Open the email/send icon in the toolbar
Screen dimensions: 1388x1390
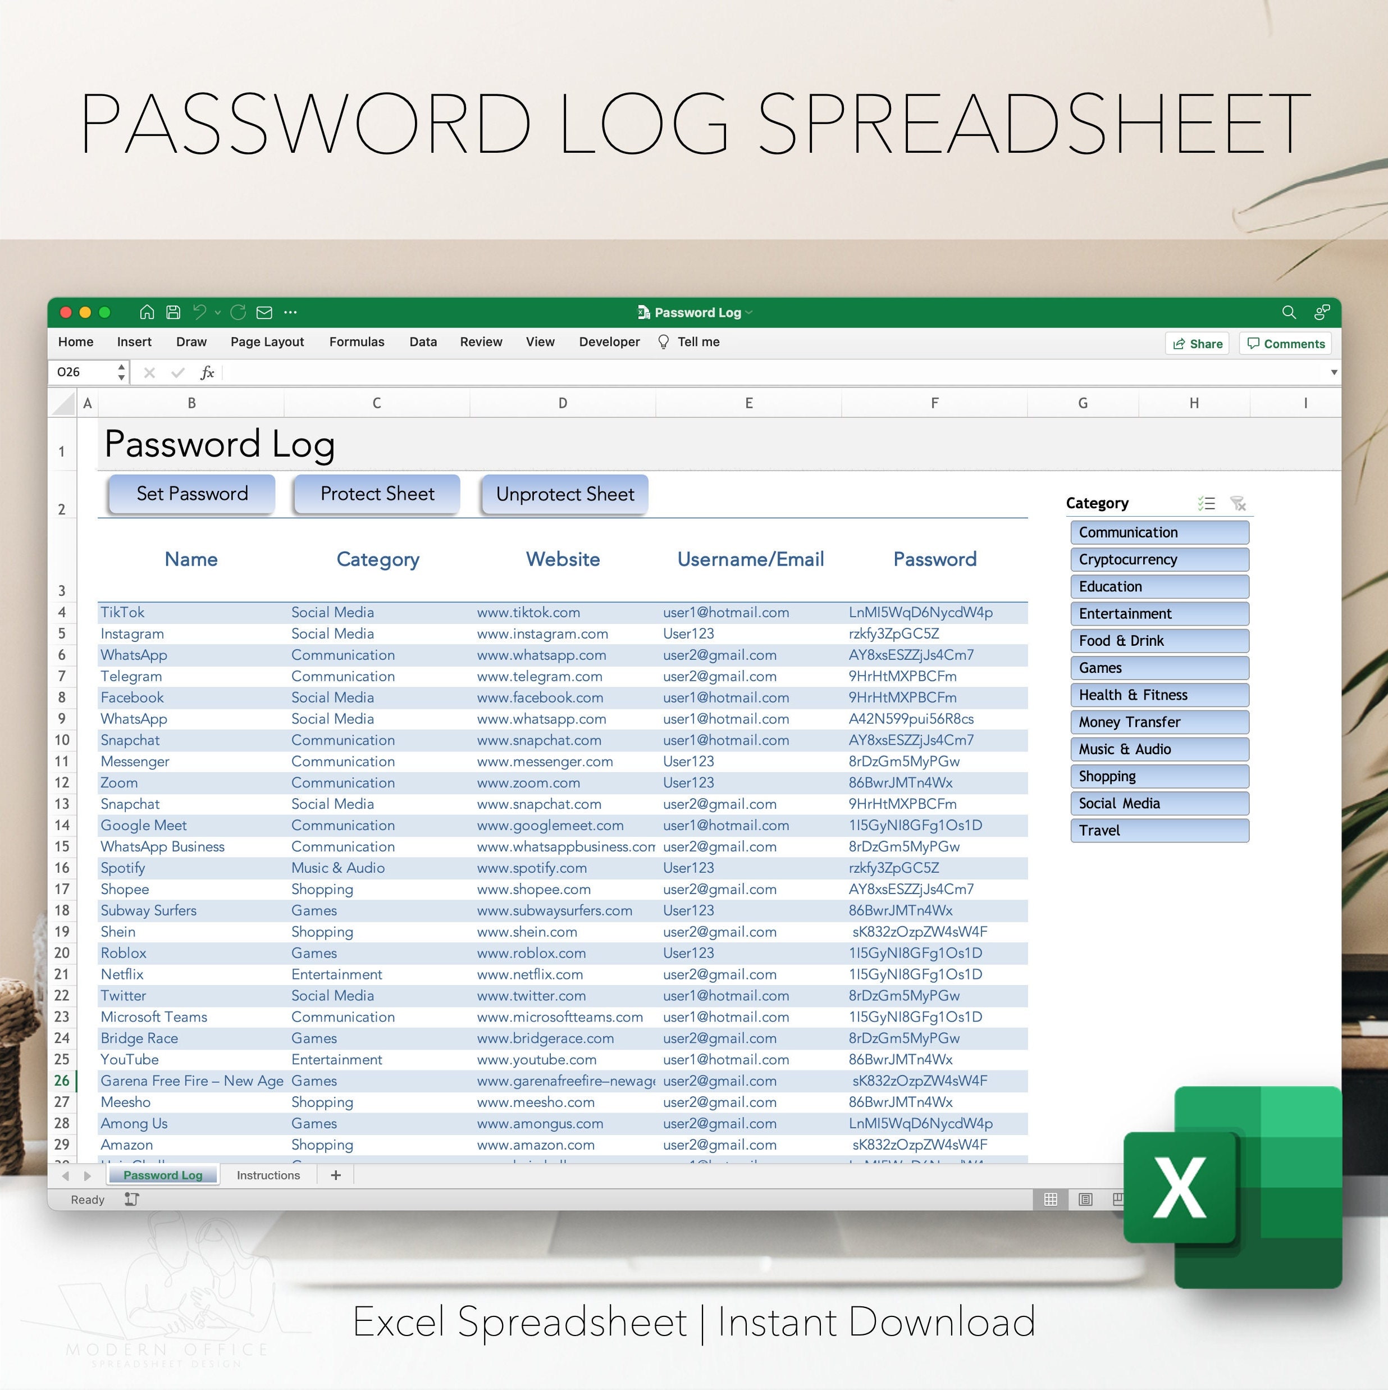tap(264, 312)
